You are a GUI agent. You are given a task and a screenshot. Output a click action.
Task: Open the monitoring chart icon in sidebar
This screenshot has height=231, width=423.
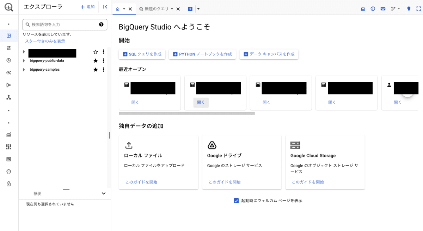(9, 134)
